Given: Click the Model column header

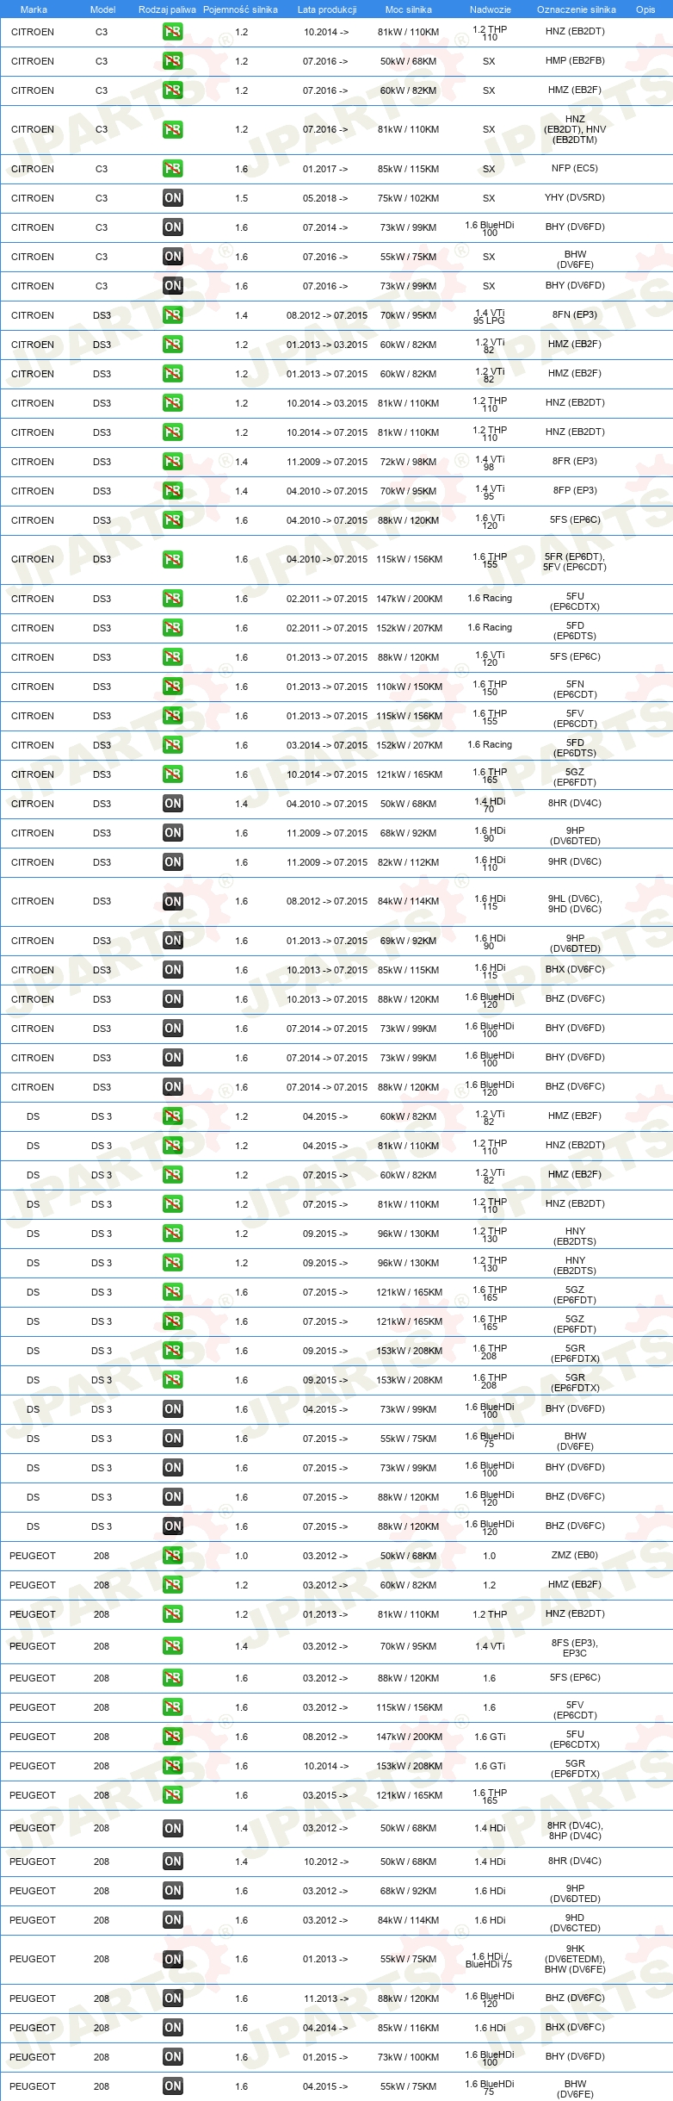Looking at the screenshot, I should coord(102,9).
